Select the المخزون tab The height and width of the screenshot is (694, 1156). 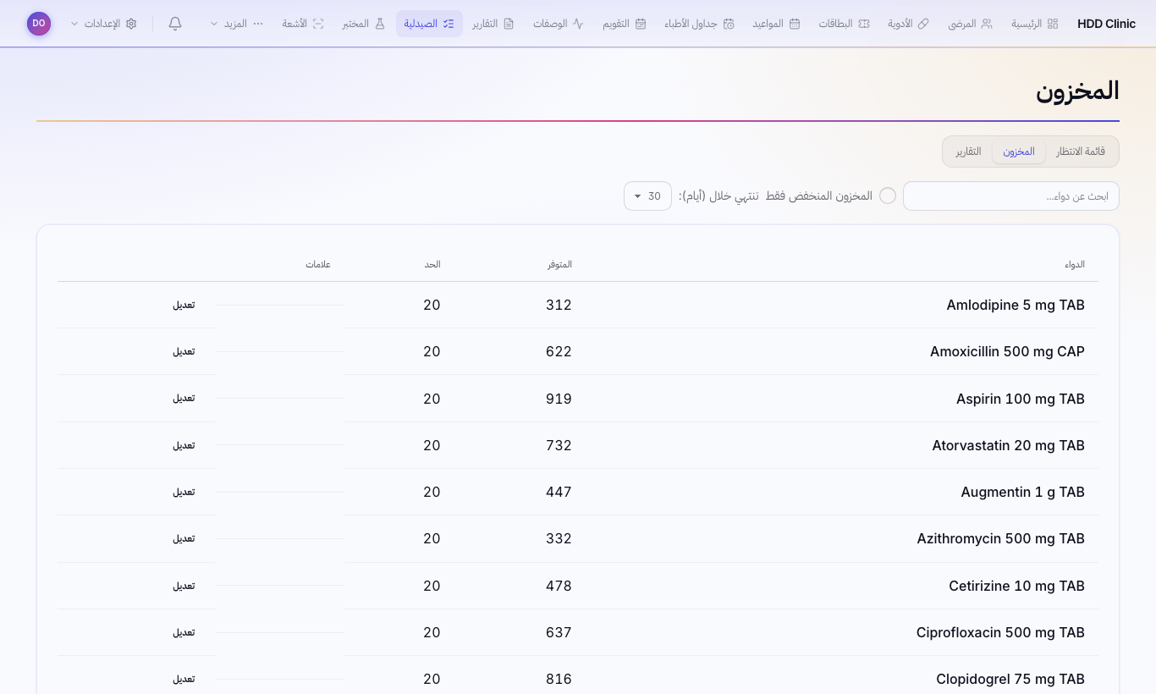click(1019, 151)
